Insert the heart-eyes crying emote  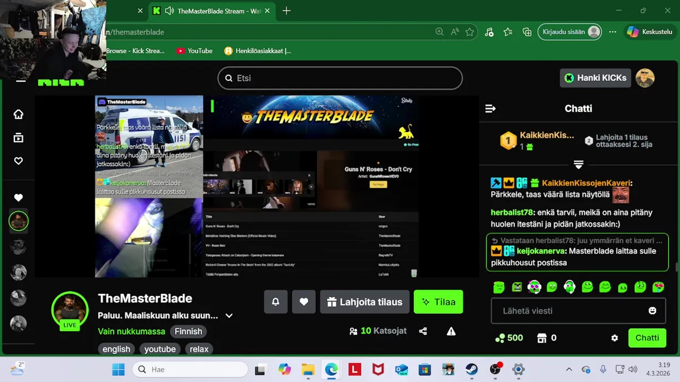tap(658, 287)
